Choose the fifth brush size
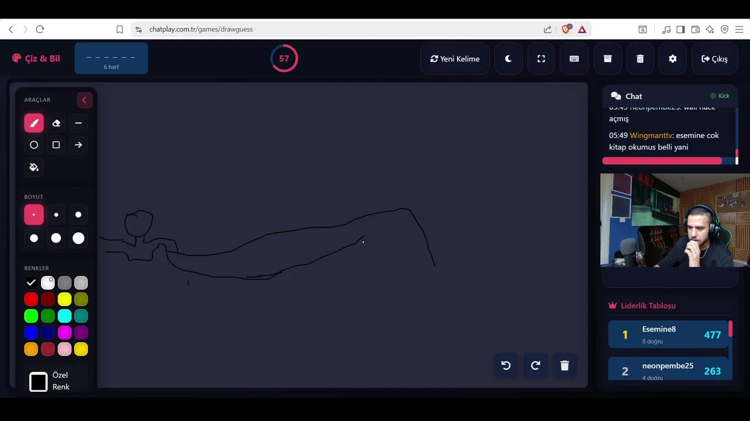750x421 pixels. pos(56,238)
